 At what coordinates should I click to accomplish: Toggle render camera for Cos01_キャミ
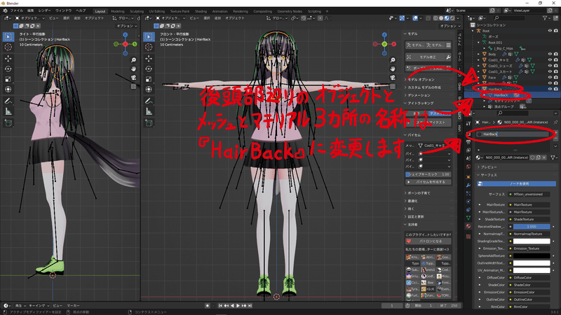pos(556,60)
